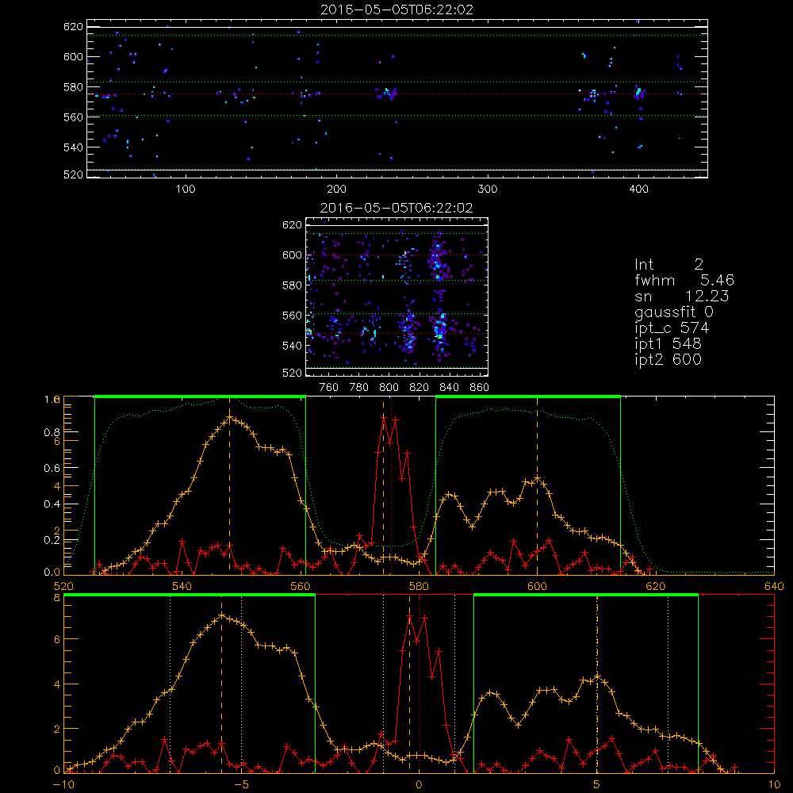Click x-axis label 300 under wide spectrogram
The width and height of the screenshot is (793, 793).
point(488,190)
